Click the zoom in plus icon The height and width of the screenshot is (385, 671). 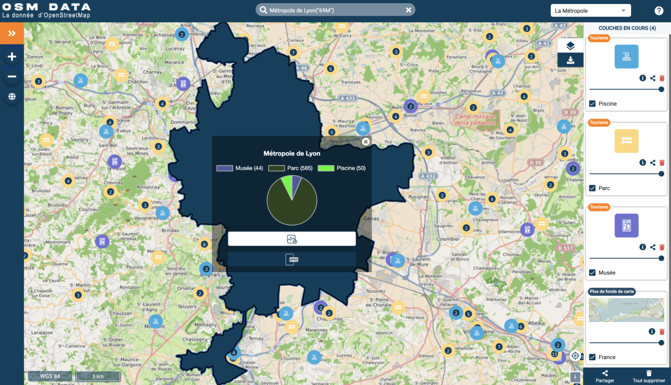(12, 56)
